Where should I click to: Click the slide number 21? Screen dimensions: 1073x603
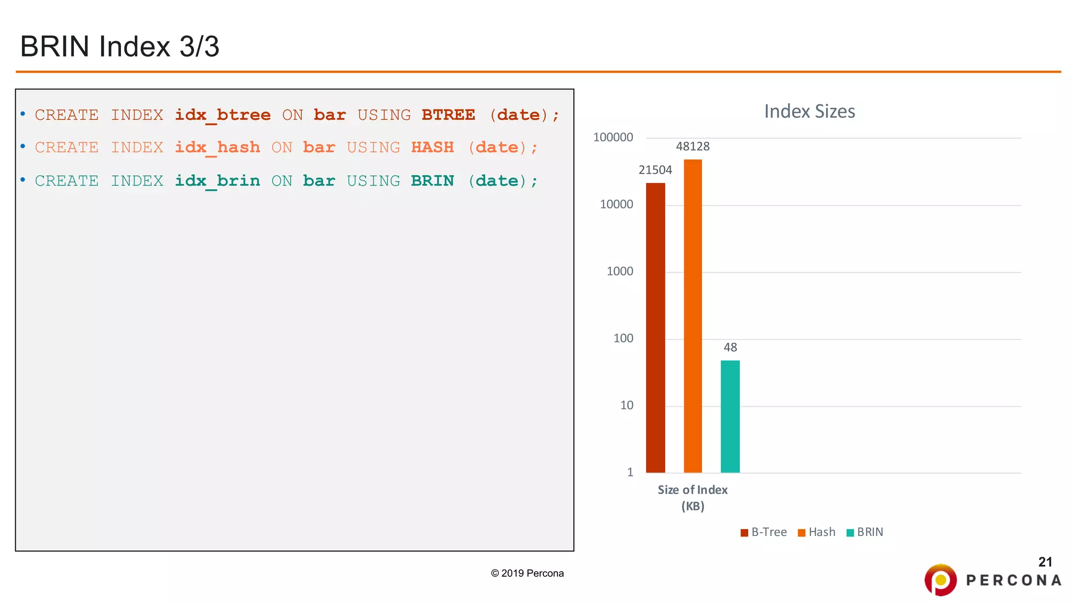point(1045,562)
